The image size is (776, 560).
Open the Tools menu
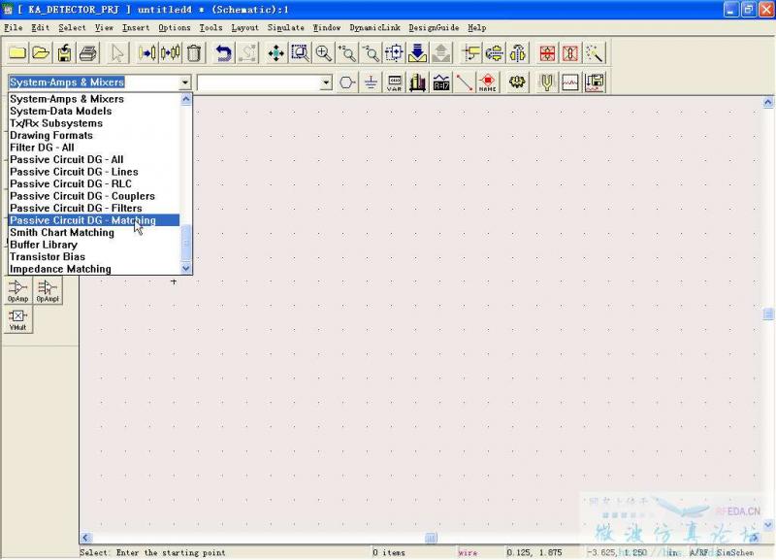[210, 28]
